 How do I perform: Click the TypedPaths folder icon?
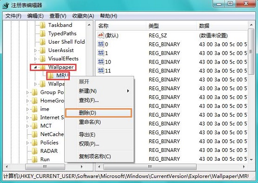click(43, 33)
